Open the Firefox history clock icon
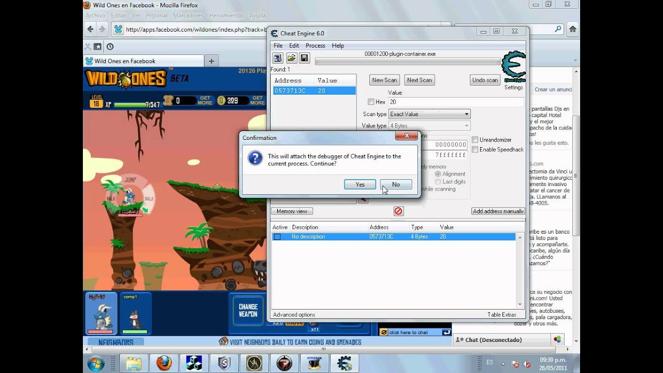This screenshot has height=373, width=663. (110, 47)
